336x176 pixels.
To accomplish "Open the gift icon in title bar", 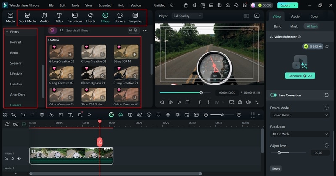I will tap(186, 5).
